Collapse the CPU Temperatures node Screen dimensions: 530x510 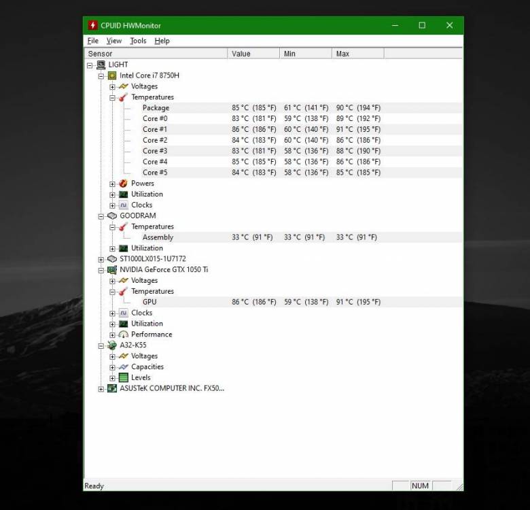pos(112,98)
